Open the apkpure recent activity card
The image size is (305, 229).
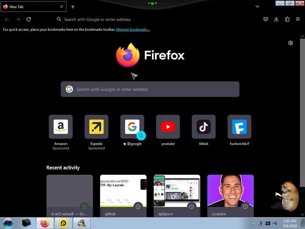(177, 196)
